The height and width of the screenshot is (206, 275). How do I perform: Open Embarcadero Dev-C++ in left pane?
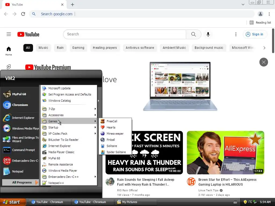pyautogui.click(x=20, y=161)
